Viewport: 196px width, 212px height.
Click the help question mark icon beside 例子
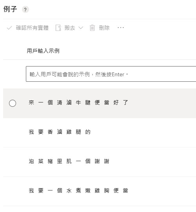click(x=25, y=10)
